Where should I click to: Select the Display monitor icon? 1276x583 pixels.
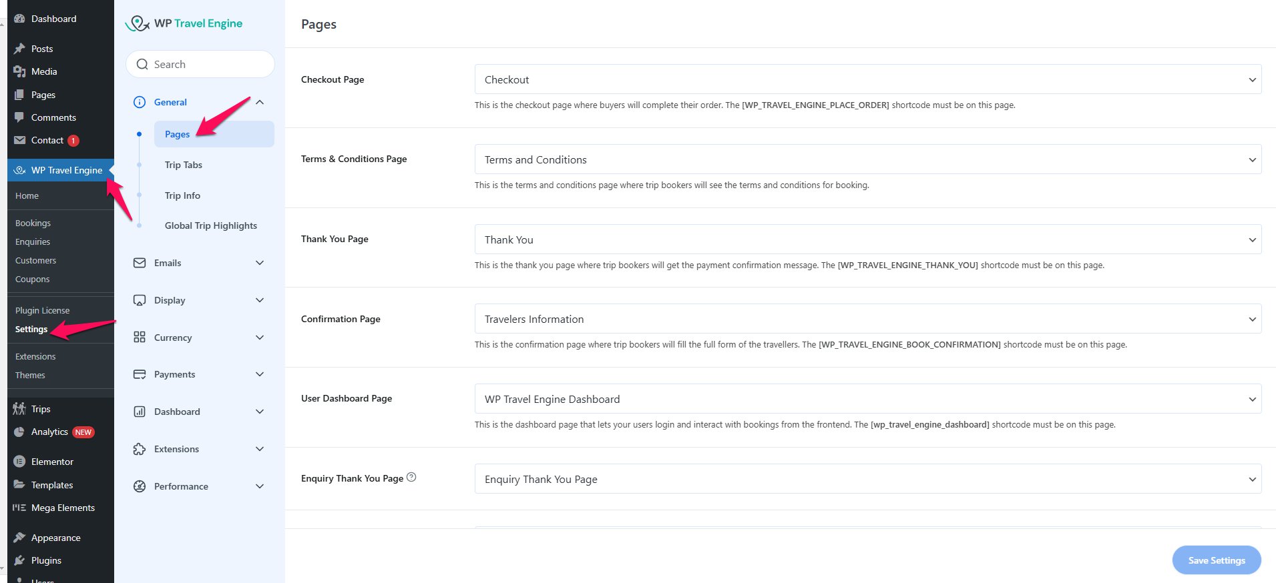pos(138,300)
